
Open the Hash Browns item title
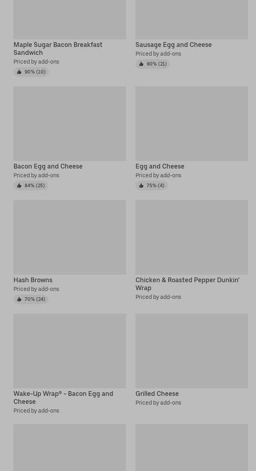coord(33,280)
